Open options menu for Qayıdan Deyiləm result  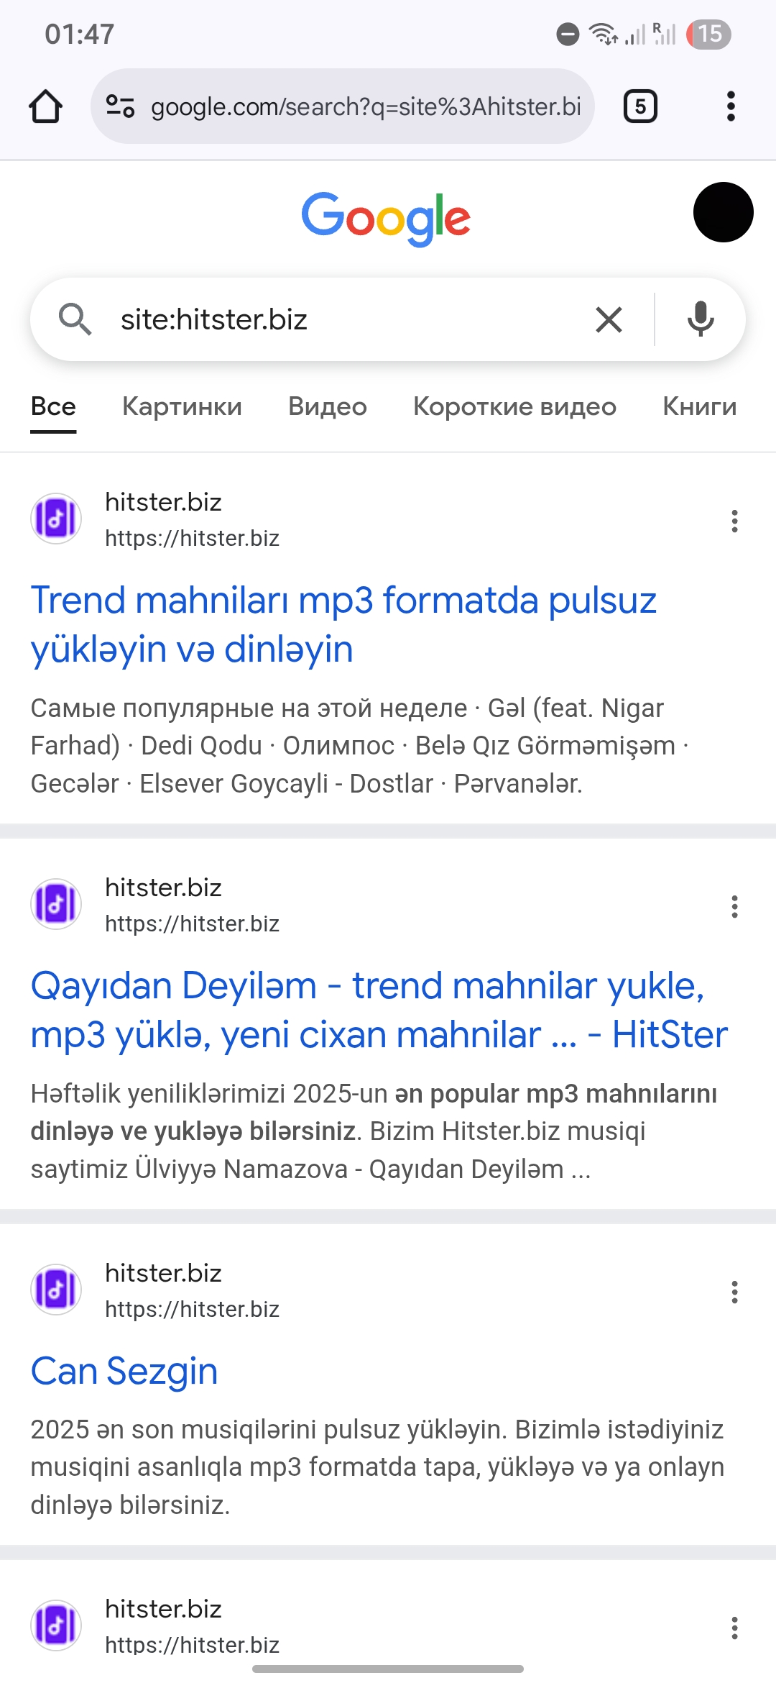(x=734, y=906)
